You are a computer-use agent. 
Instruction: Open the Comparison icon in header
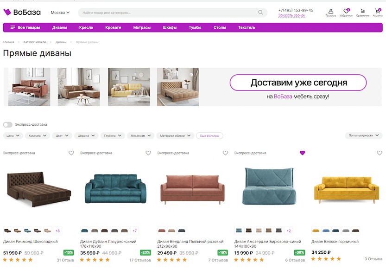click(362, 12)
